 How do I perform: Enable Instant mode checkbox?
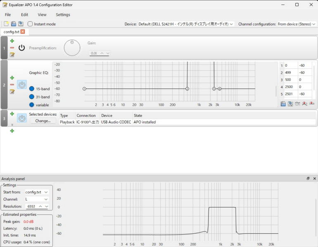[30, 24]
